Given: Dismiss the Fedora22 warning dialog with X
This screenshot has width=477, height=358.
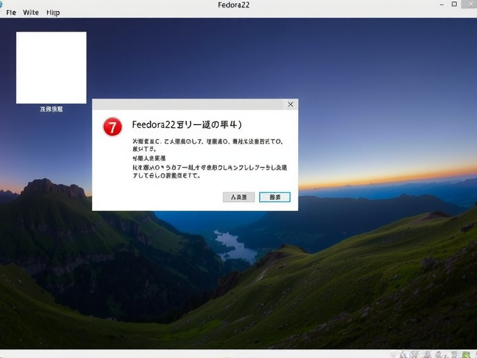Looking at the screenshot, I should [290, 104].
